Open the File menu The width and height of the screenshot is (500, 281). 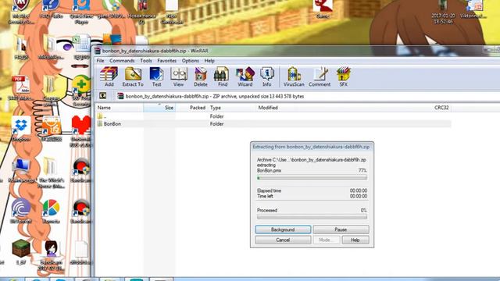tap(100, 61)
